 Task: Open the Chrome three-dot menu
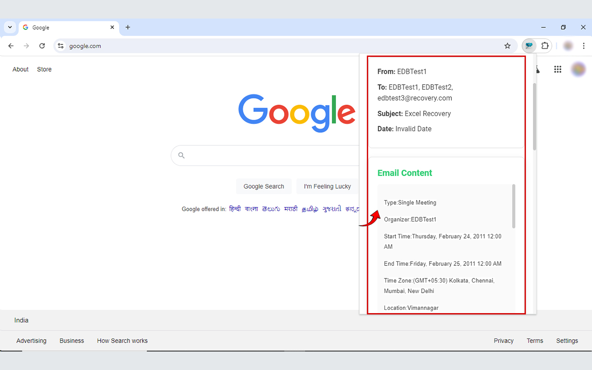click(x=584, y=46)
